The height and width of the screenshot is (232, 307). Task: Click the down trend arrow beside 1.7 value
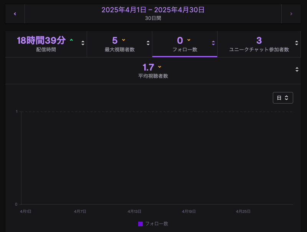pos(160,67)
